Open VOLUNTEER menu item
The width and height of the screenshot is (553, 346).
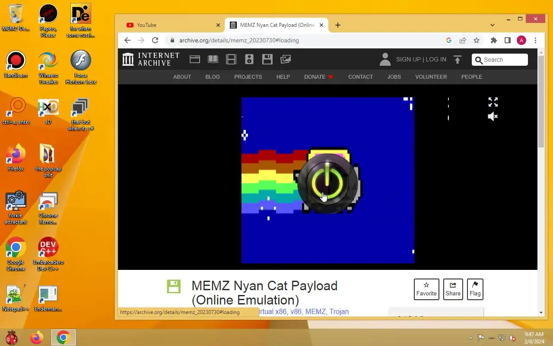[431, 77]
